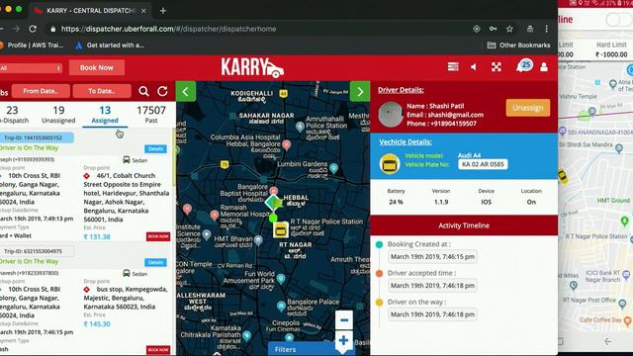Switch to the Unassigned tab

point(58,115)
